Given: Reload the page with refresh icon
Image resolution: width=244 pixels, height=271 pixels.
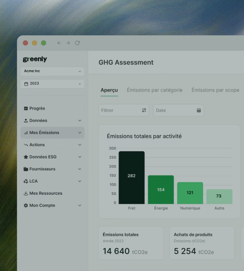Looking at the screenshot, I should [77, 43].
